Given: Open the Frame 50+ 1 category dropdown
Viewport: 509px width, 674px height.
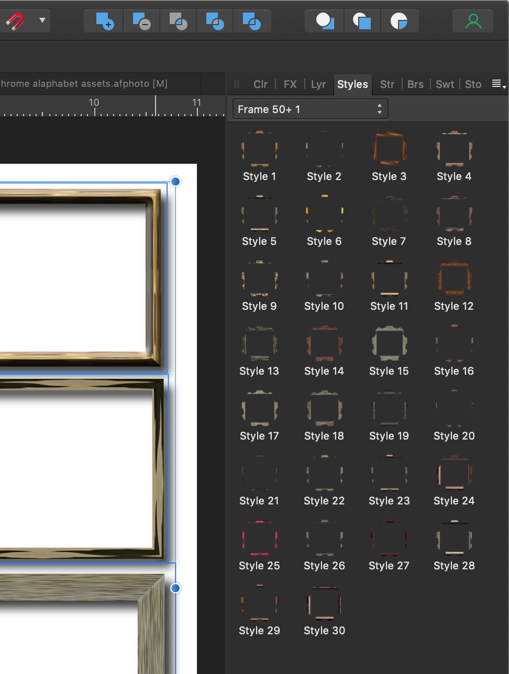Looking at the screenshot, I should [310, 109].
